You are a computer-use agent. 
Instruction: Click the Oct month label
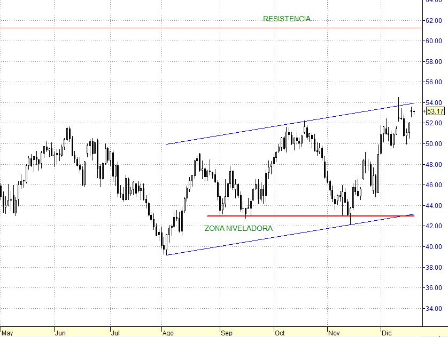(280, 333)
